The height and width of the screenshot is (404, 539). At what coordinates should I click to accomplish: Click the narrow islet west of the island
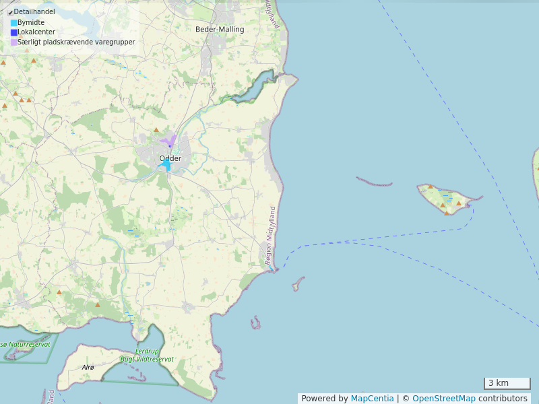(x=374, y=182)
